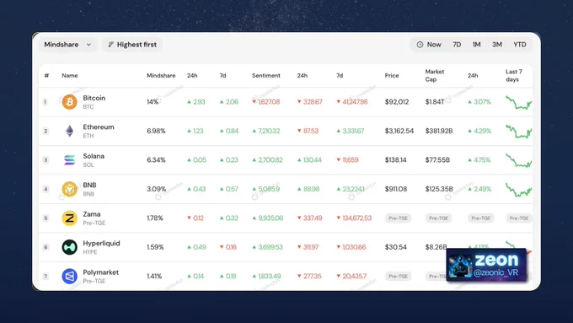
Task: Open the Mindshare dropdown
Action: click(x=67, y=45)
